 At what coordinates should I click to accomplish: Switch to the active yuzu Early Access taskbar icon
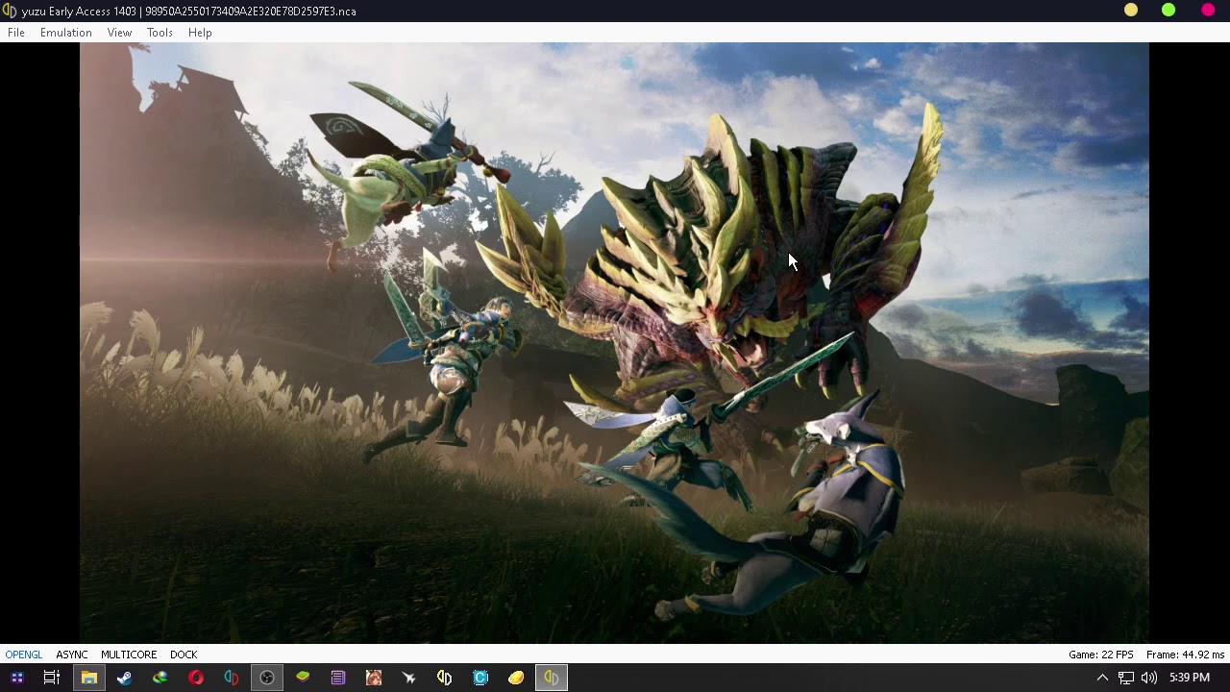tap(552, 678)
